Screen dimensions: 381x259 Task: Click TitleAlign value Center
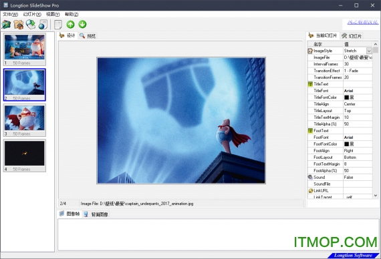pos(358,104)
